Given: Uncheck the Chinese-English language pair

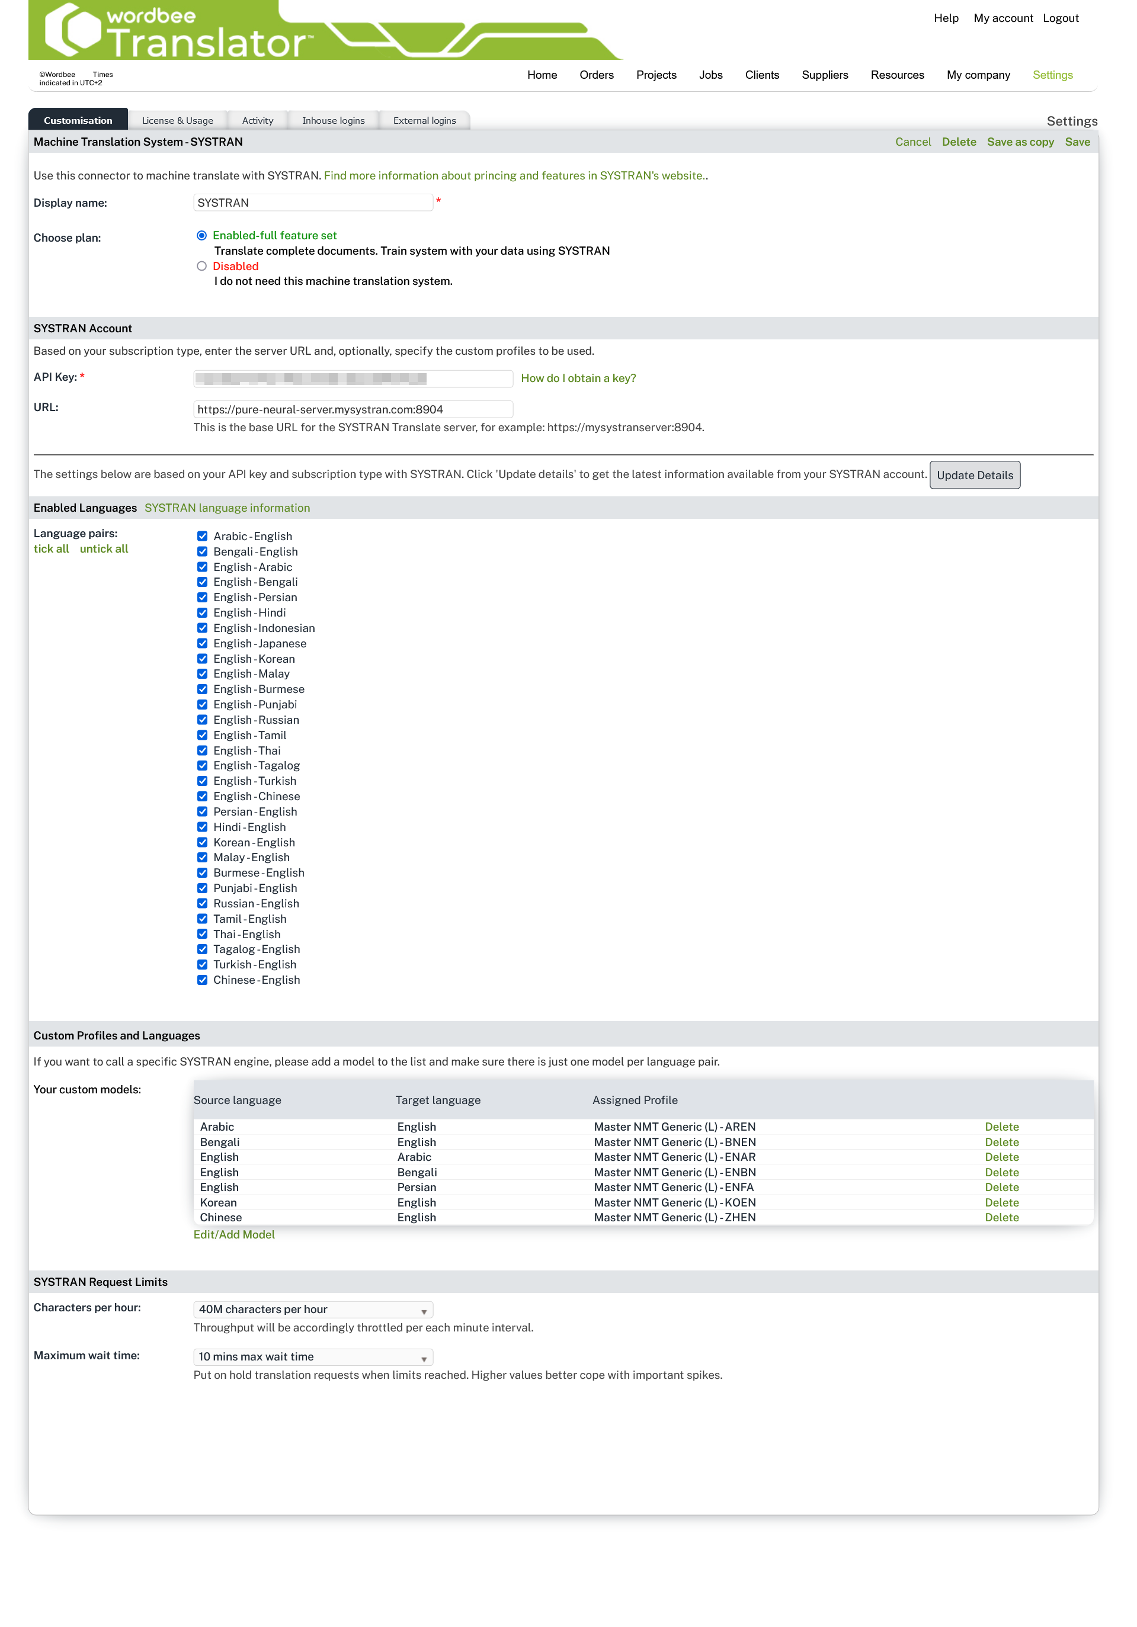Looking at the screenshot, I should [202, 980].
